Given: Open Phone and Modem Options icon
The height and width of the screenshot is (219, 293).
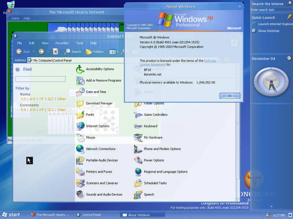Looking at the screenshot, I should 138,149.
